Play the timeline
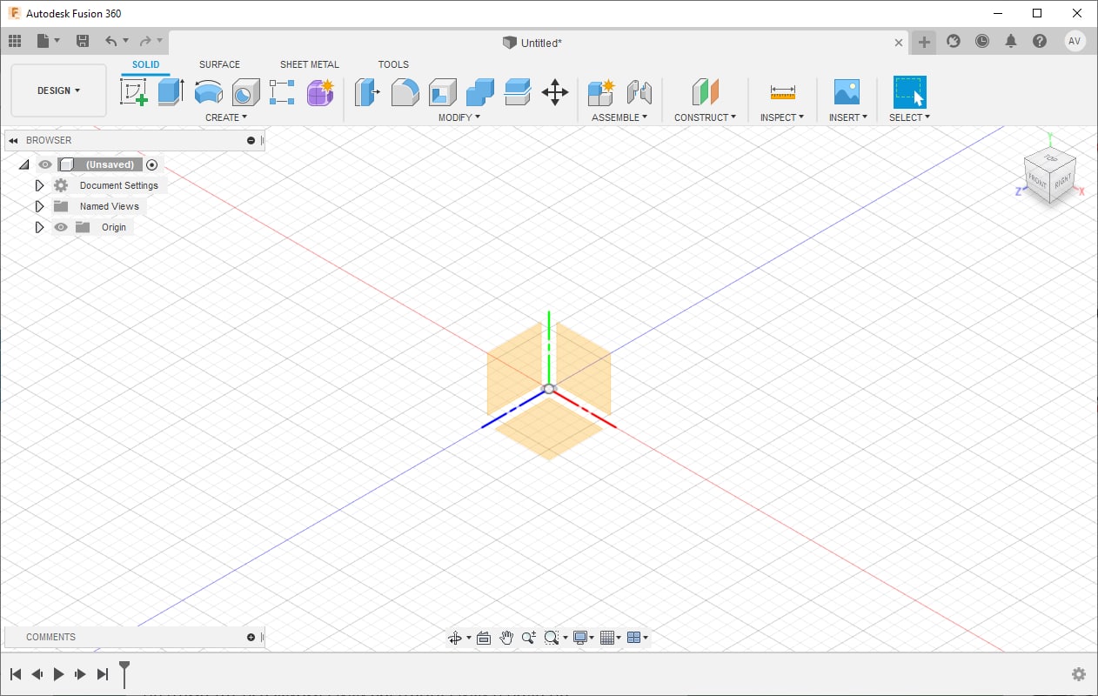 pos(58,674)
